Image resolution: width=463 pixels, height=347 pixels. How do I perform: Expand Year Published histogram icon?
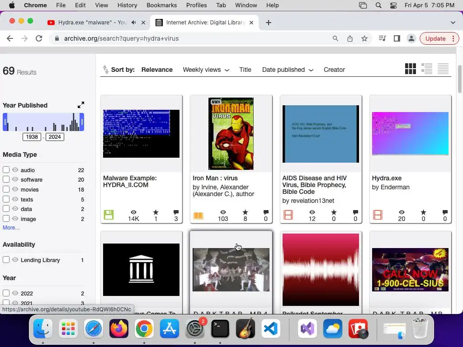[81, 105]
